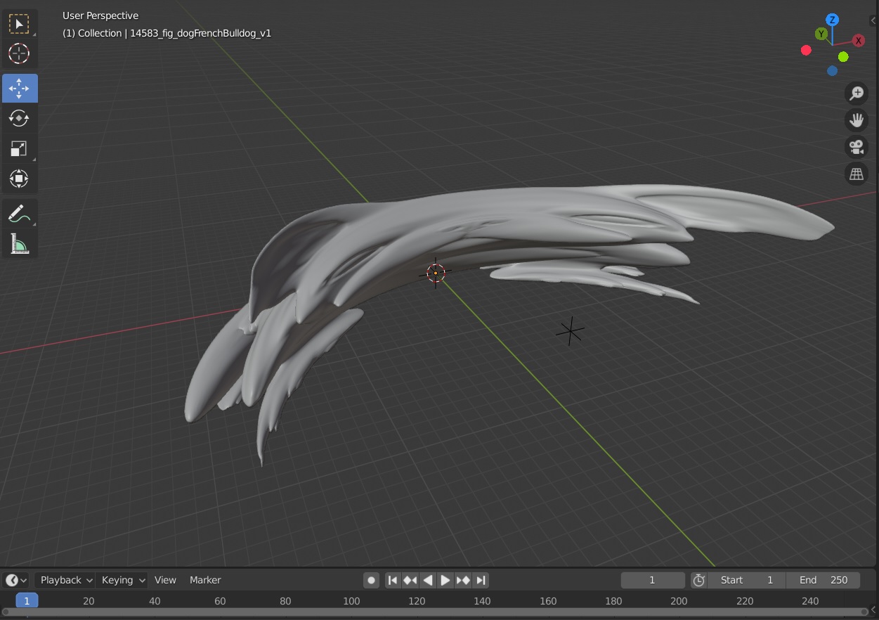Click the hand Pan view icon
Image resolution: width=879 pixels, height=620 pixels.
pos(857,120)
